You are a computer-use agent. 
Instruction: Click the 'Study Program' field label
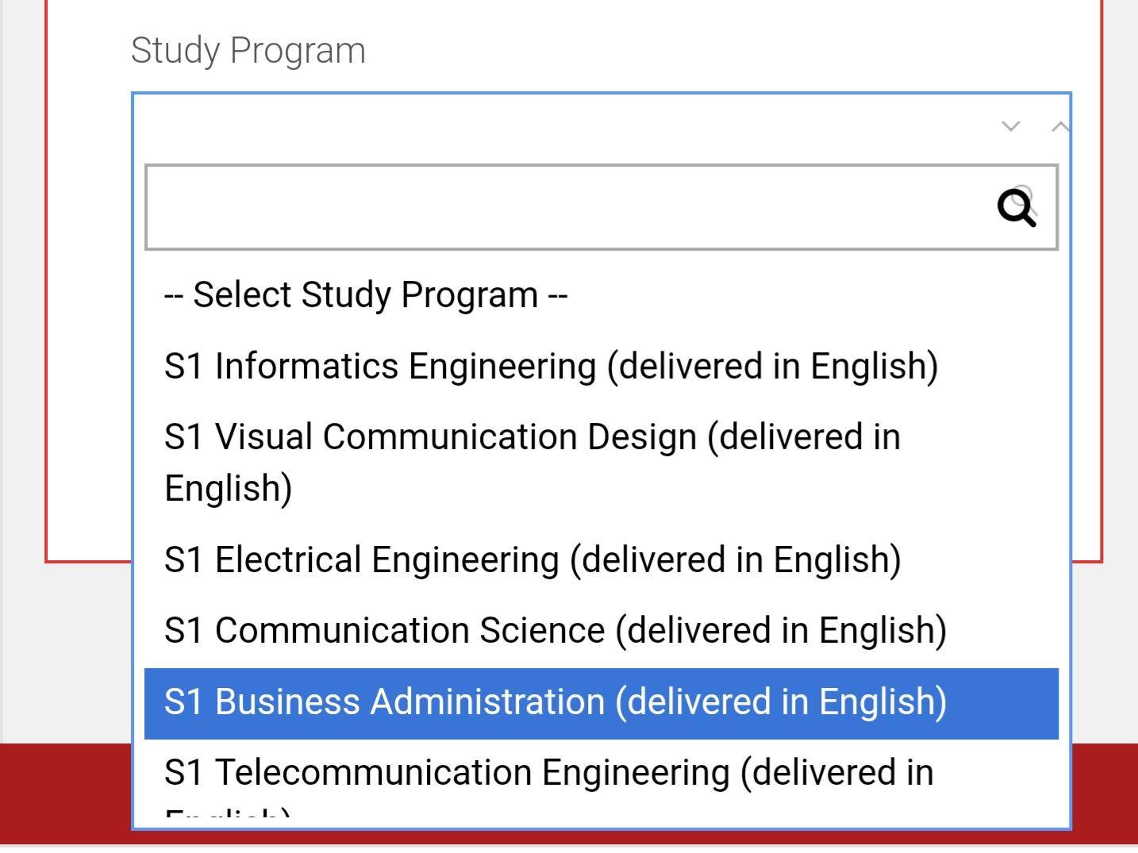point(248,51)
